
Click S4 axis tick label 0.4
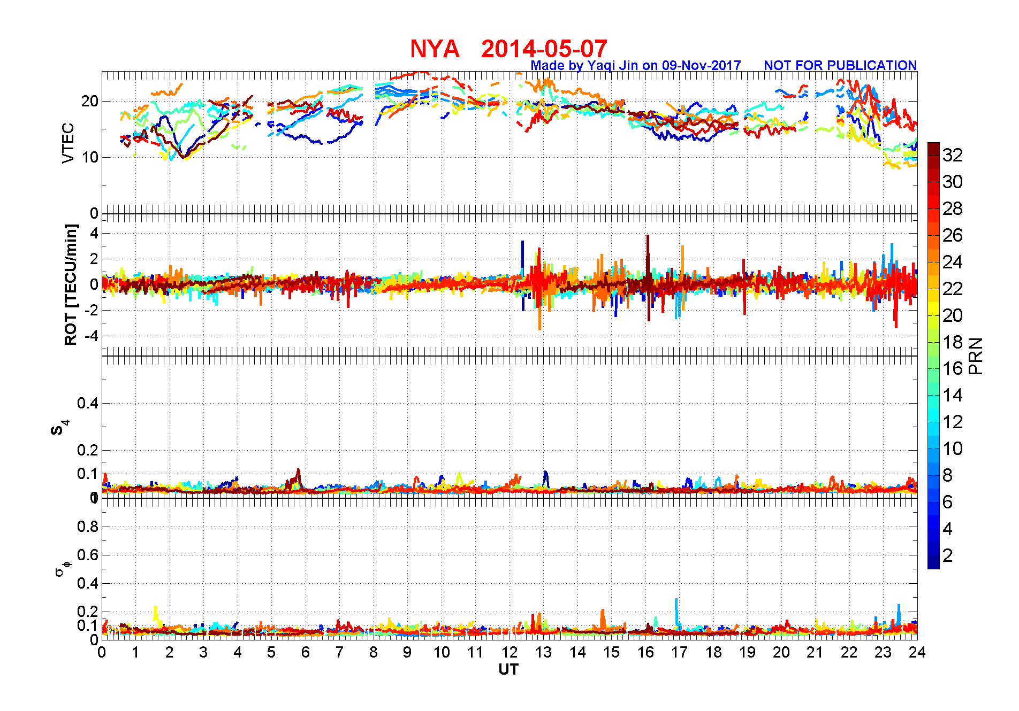click(88, 403)
